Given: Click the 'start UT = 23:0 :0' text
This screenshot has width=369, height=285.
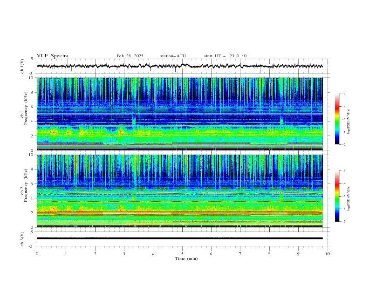Looking at the screenshot, I should 225,56.
